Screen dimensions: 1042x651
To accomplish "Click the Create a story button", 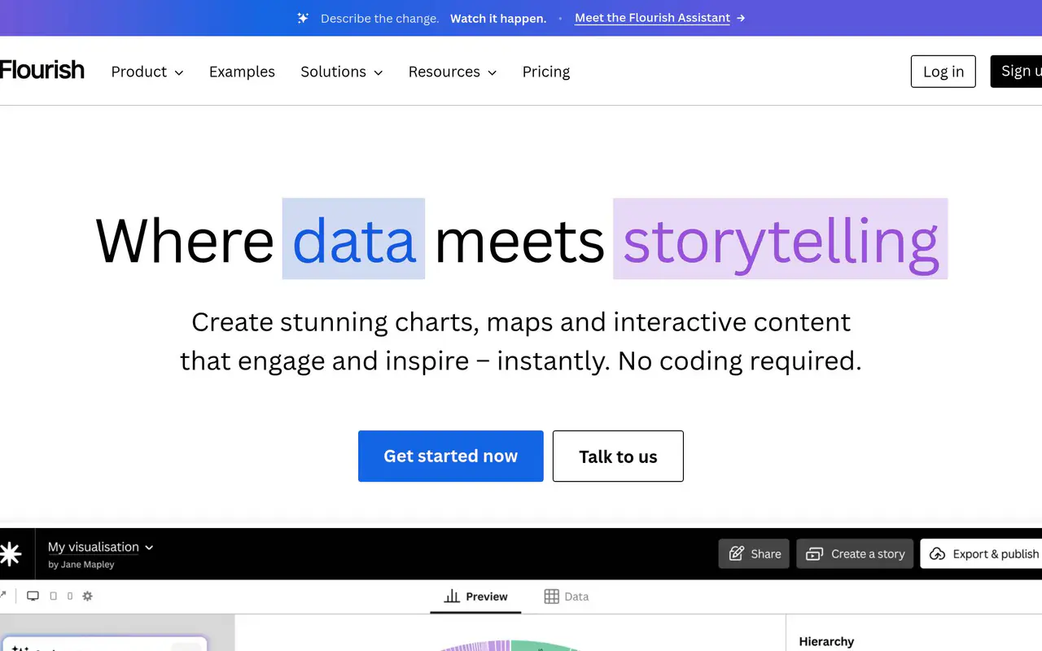I will click(x=855, y=553).
